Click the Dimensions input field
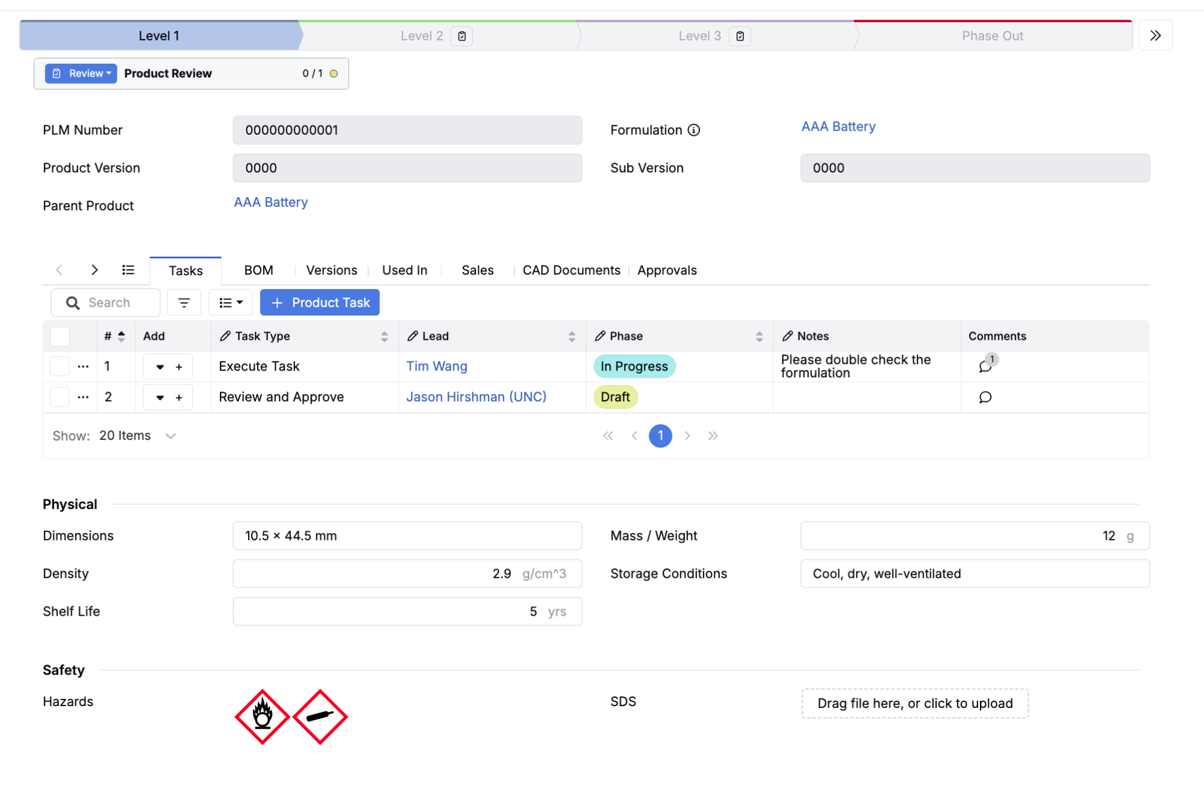This screenshot has width=1204, height=785. (x=407, y=536)
